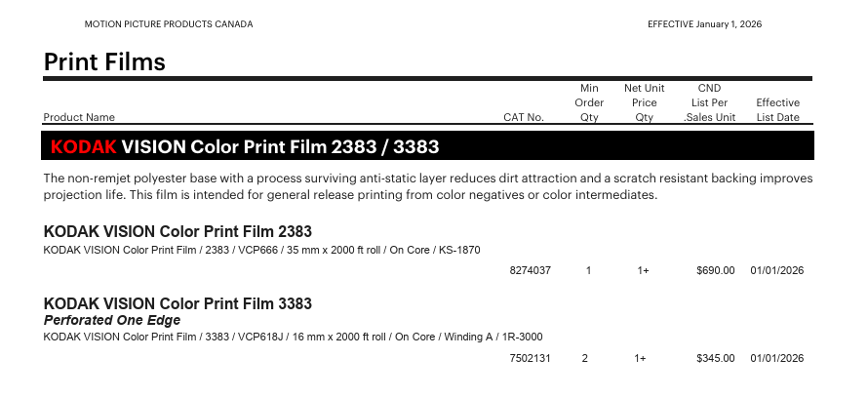This screenshot has width=868, height=398.
Task: Click the KODAK VISION Color Print Film 3383 heading
Action: [178, 304]
